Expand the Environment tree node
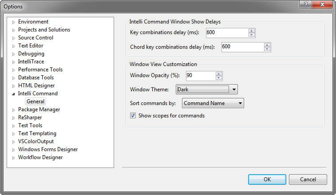The width and height of the screenshot is (336, 195). coord(13,22)
